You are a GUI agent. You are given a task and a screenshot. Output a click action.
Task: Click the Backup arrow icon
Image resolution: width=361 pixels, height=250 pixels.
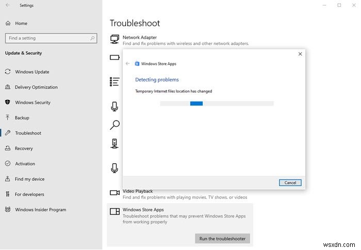point(8,118)
